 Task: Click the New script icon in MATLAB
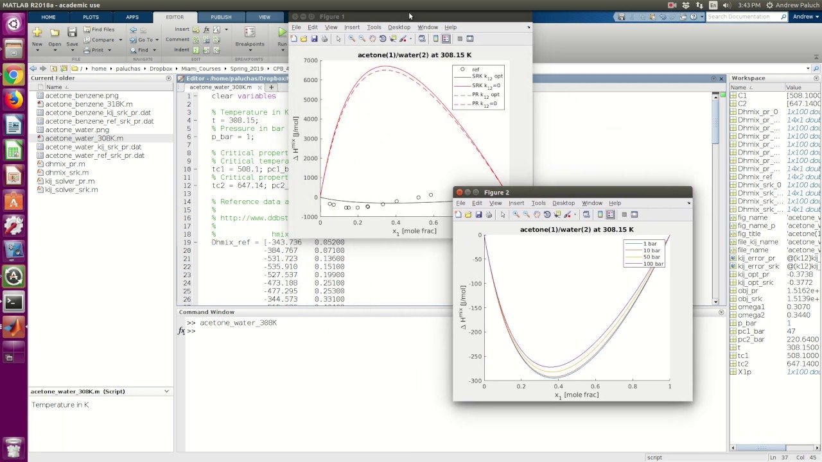37,32
